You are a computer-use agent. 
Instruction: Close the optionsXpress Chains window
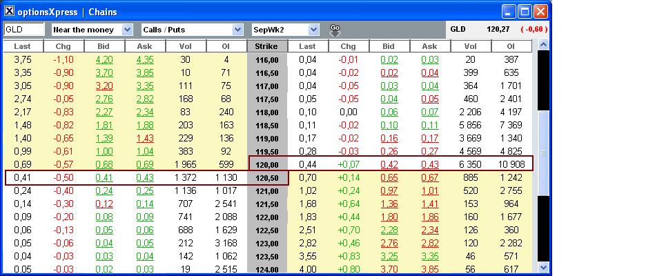point(540,12)
